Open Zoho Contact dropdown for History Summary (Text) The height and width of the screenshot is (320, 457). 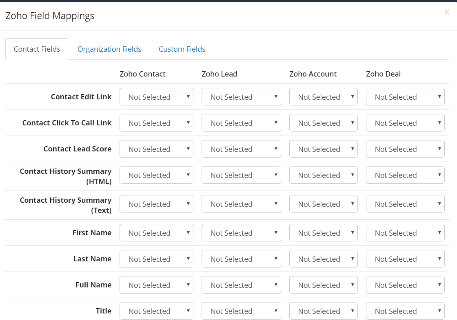[157, 204]
